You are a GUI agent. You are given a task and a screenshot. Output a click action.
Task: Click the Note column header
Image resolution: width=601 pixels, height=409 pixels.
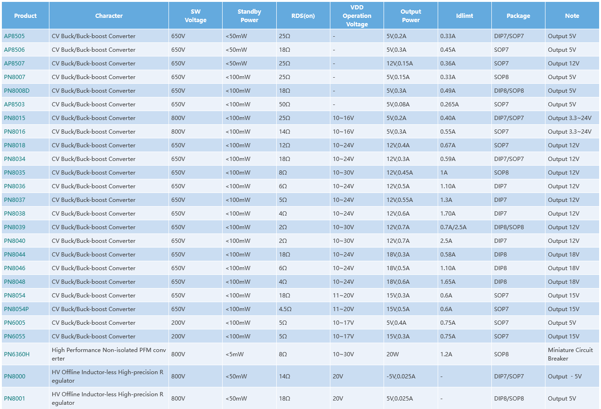click(x=572, y=16)
